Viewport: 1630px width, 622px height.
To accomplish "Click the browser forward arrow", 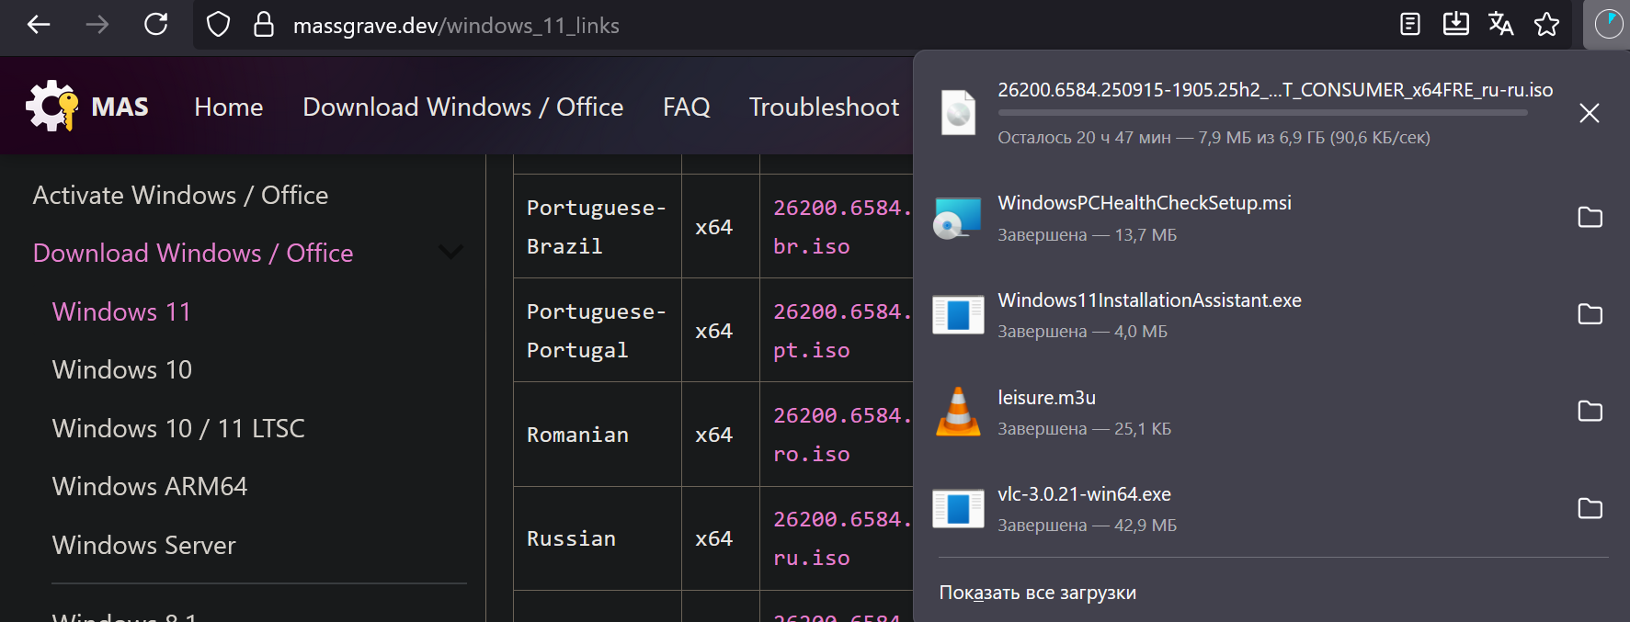I will pos(97,25).
